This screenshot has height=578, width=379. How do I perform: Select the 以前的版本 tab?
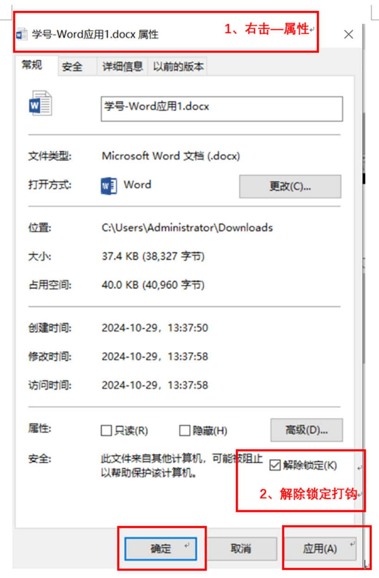(x=178, y=67)
